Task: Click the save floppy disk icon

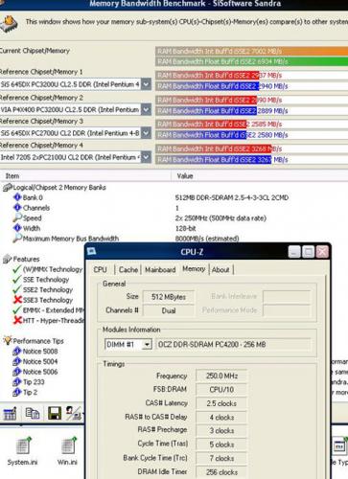Action: coord(55,413)
